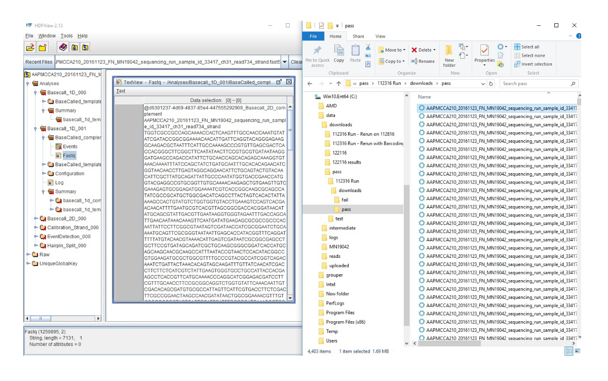Open the Tools menu in HDFView

click(x=66, y=36)
